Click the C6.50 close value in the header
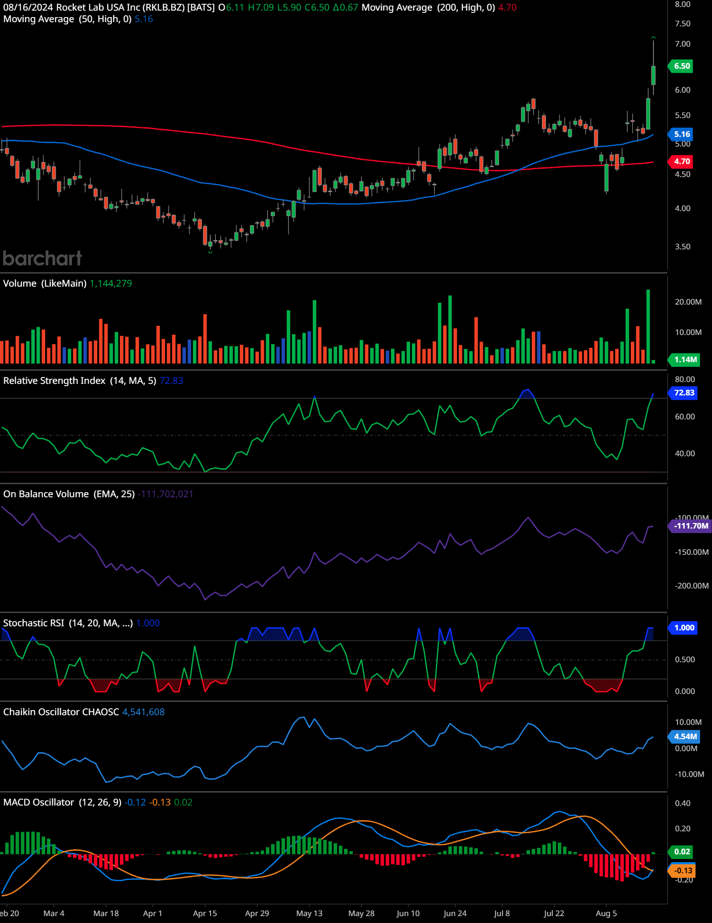 tap(317, 7)
